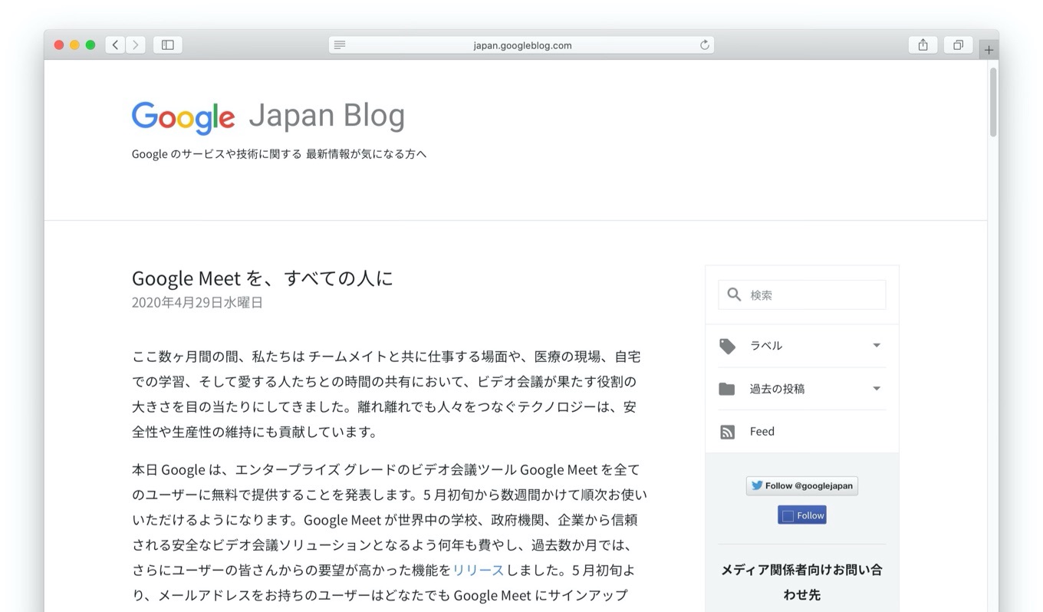Toggle the Safari sidebar button
1043x612 pixels.
pos(168,45)
